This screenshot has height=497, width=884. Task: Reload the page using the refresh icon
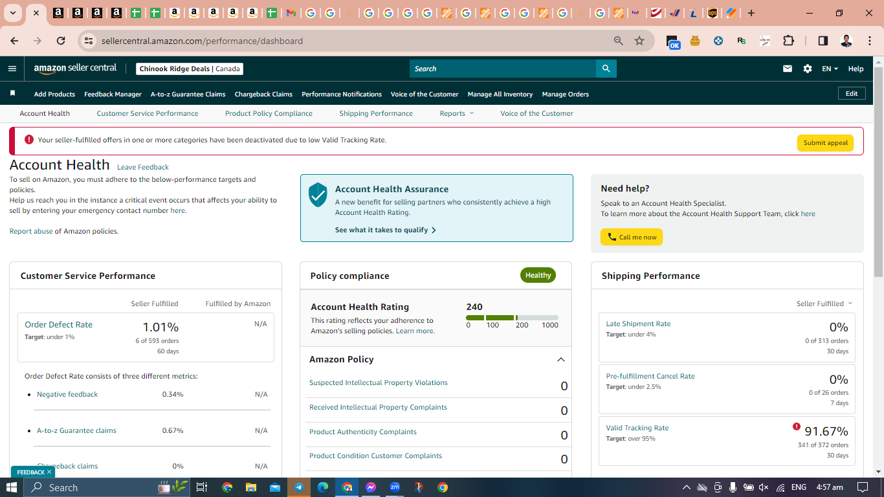point(61,41)
